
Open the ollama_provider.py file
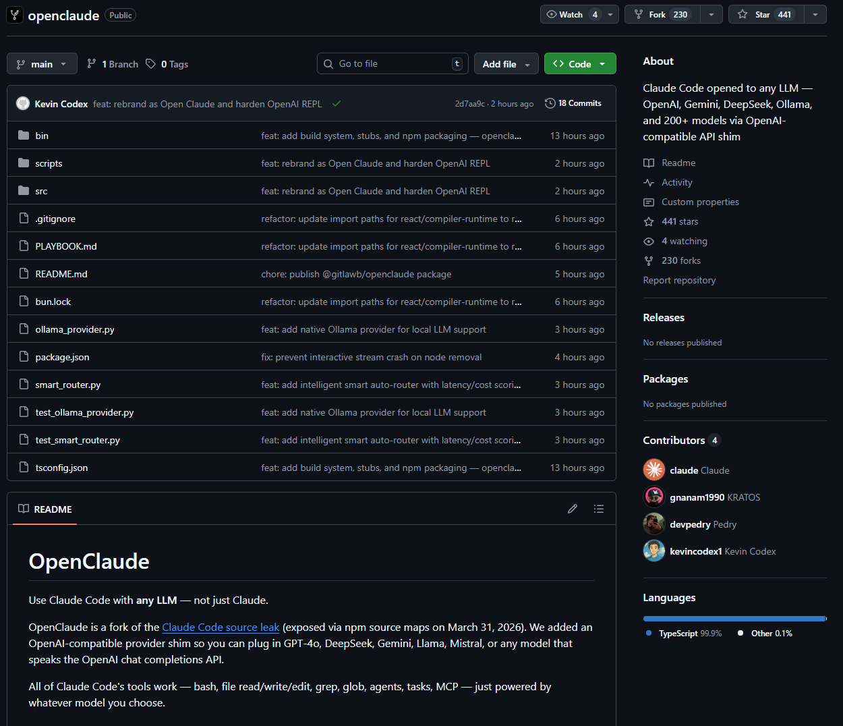75,329
